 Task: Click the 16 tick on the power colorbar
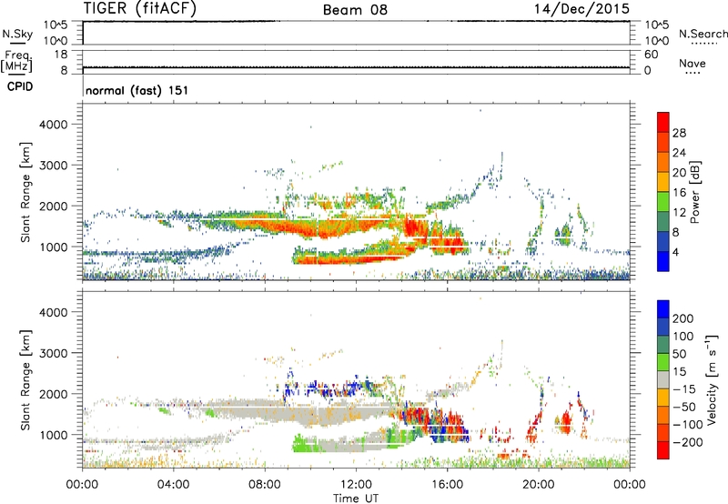pos(679,193)
